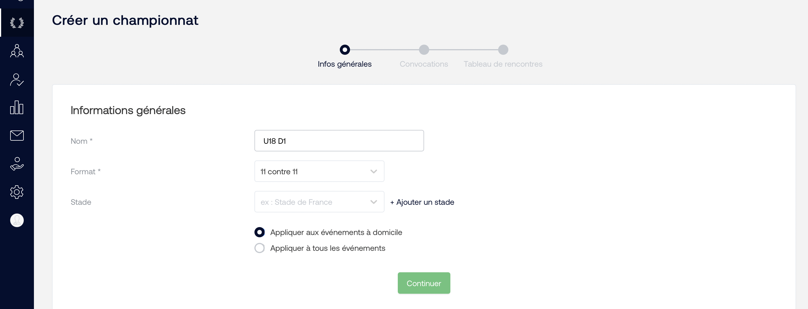Viewport: 808px width, 309px height.
Task: Open the Stade selection dropdown
Action: (x=319, y=202)
